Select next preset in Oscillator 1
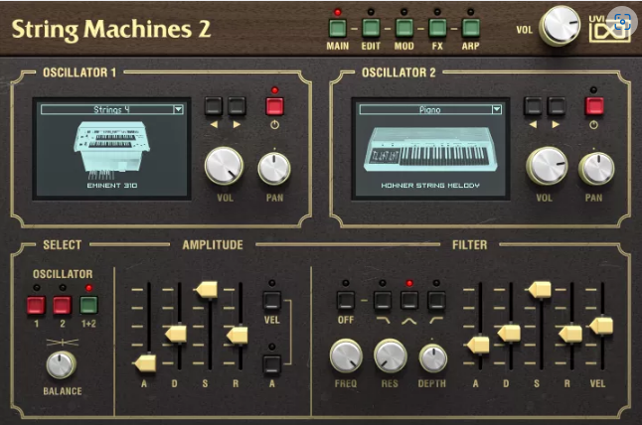Image resolution: width=642 pixels, height=425 pixels. (238, 106)
